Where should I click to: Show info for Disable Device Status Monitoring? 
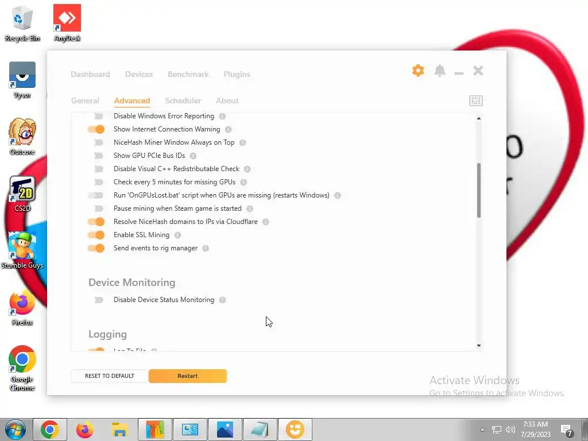pyautogui.click(x=222, y=300)
